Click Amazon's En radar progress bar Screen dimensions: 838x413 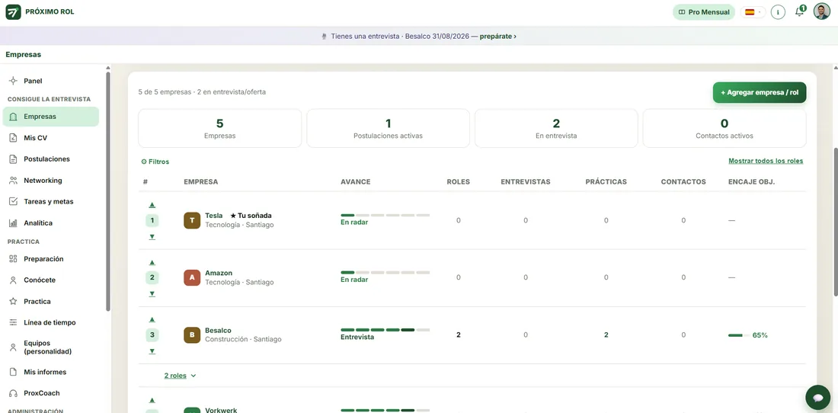pyautogui.click(x=385, y=273)
